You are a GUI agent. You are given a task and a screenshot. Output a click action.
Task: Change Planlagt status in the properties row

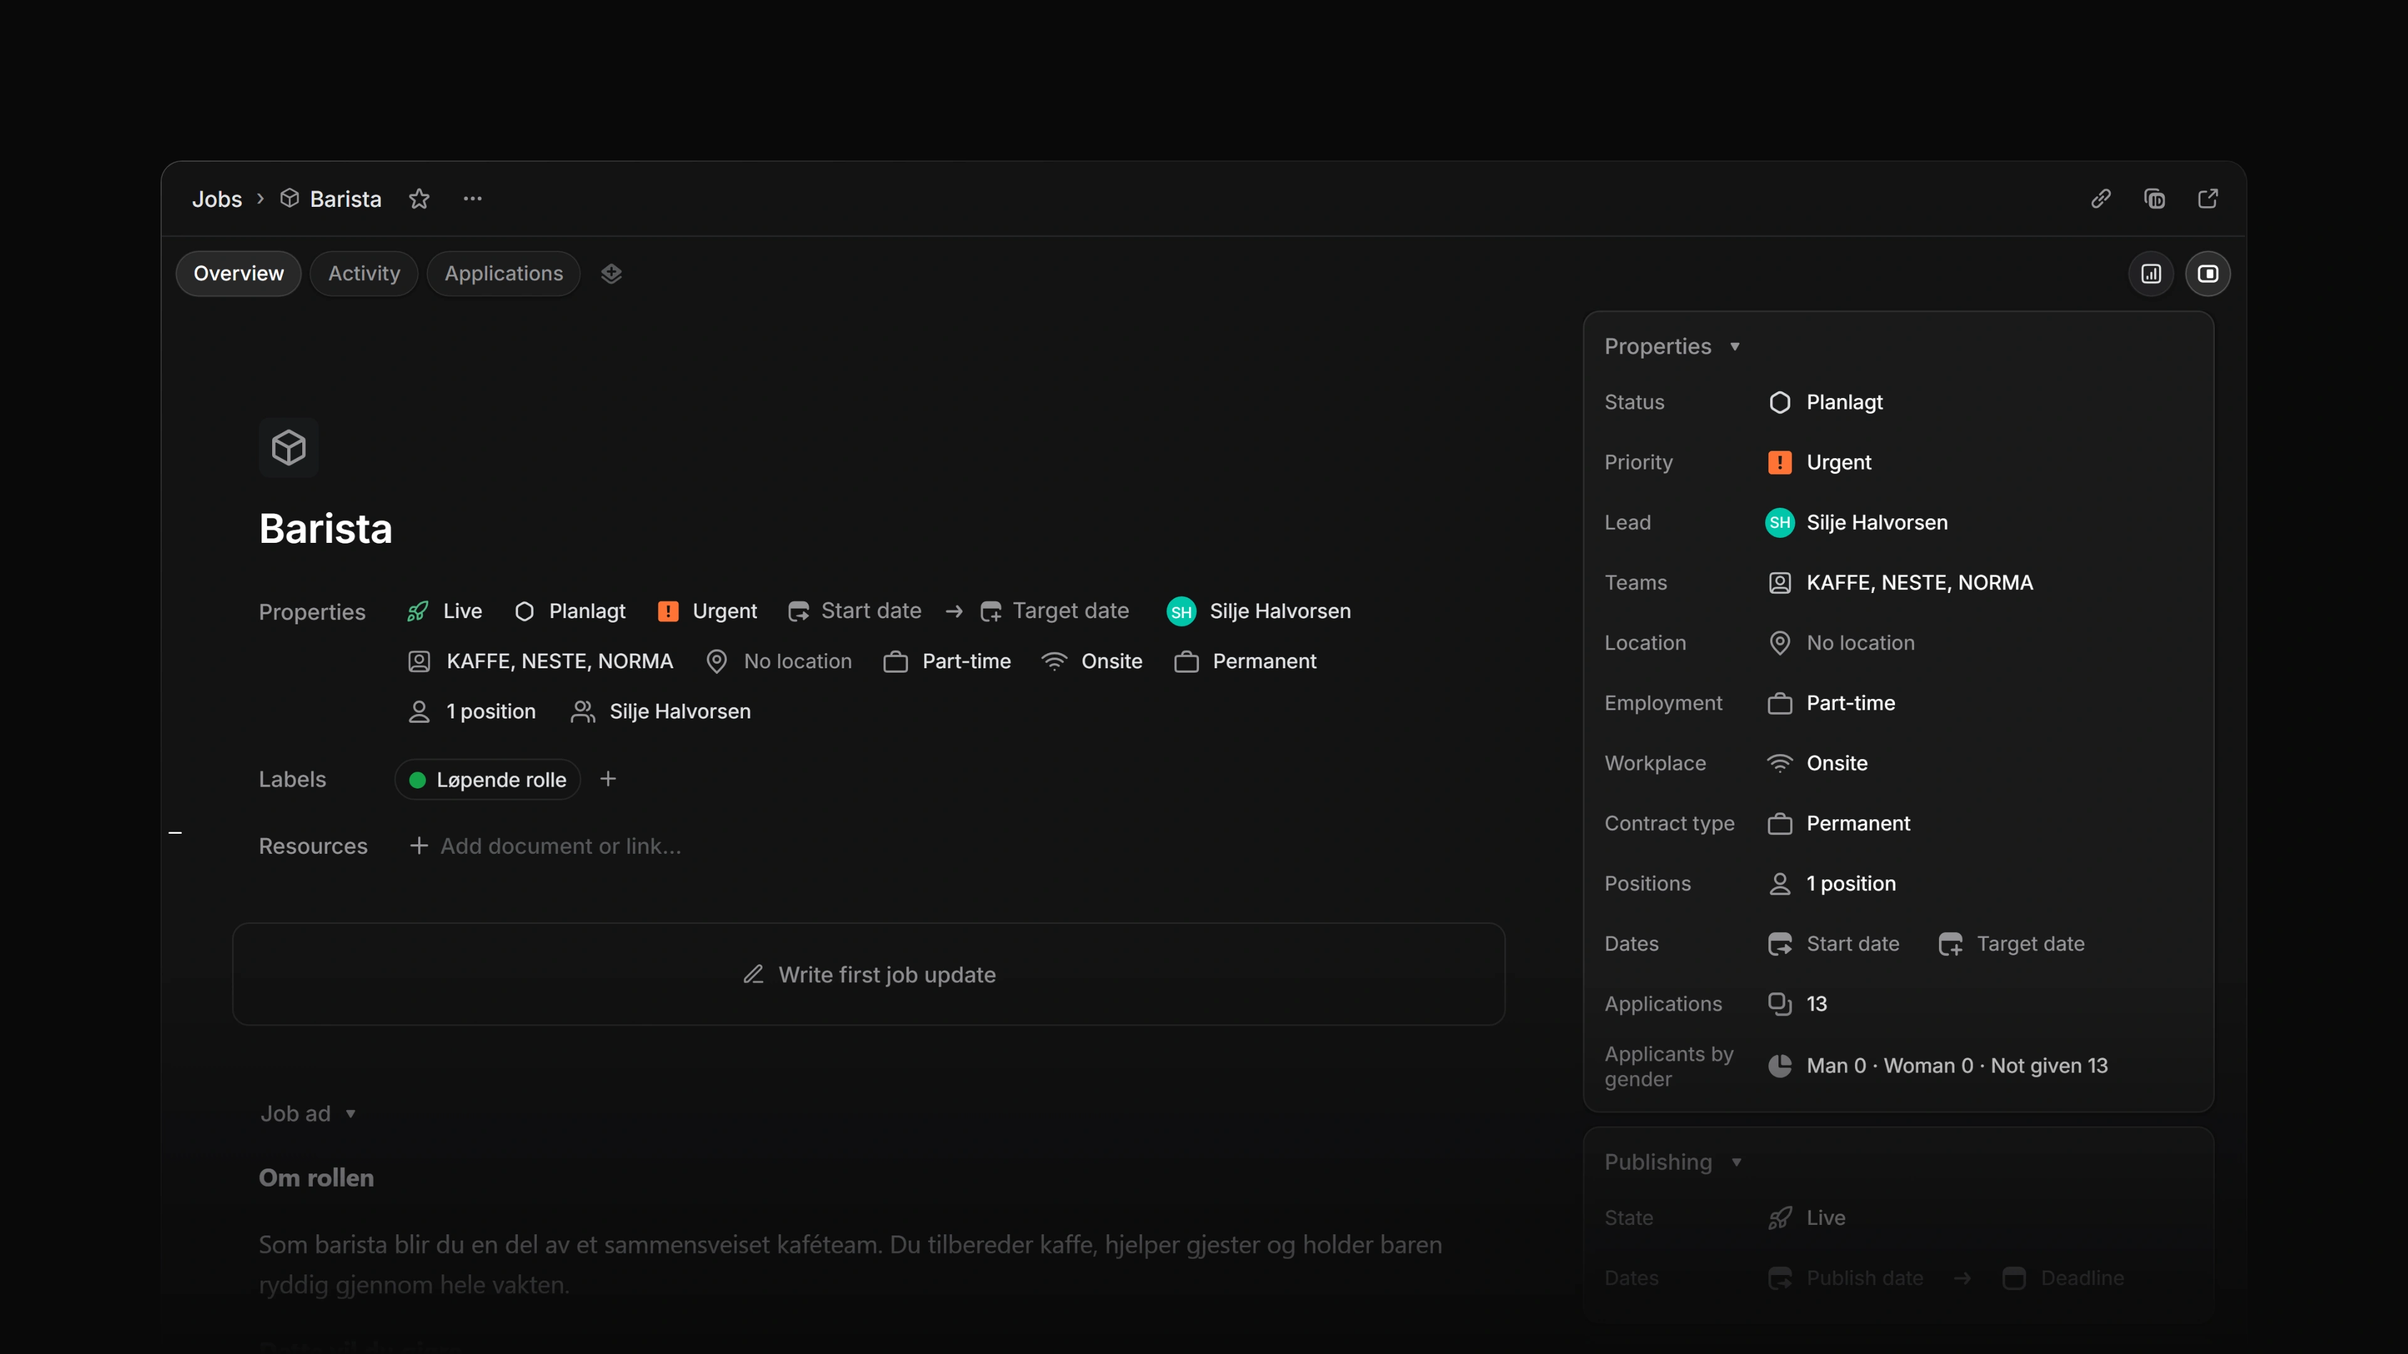click(x=570, y=611)
